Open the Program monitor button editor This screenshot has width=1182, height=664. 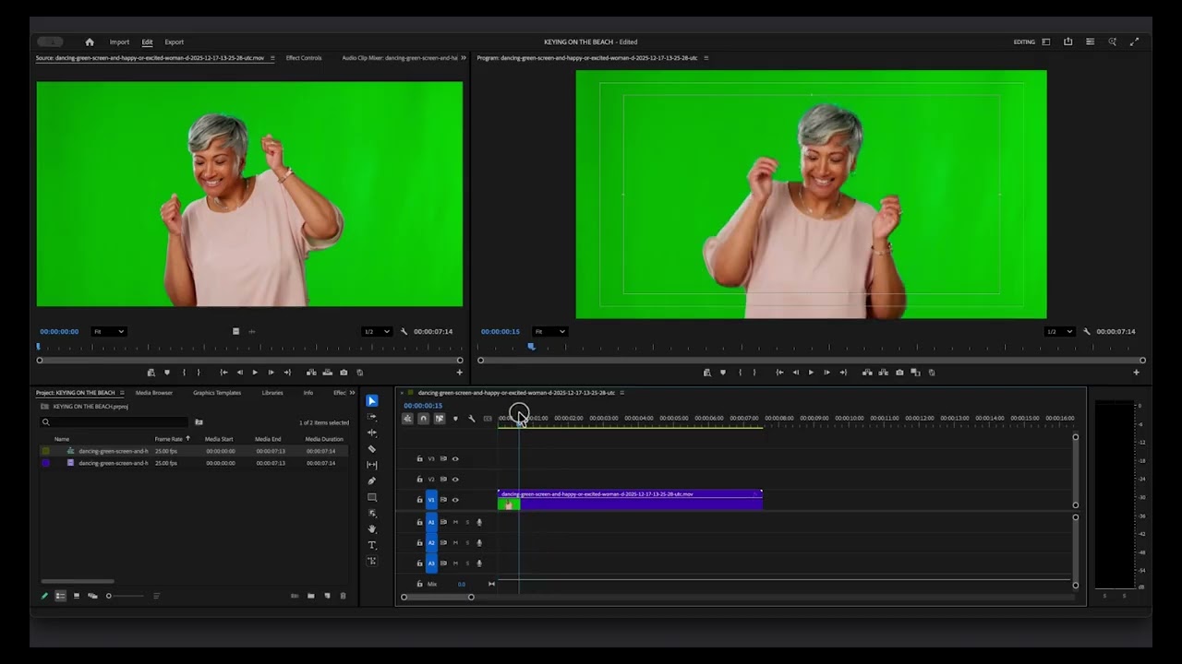pyautogui.click(x=1137, y=373)
